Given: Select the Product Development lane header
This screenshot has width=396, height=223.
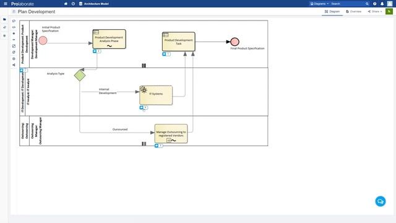Looking at the screenshot, I should coord(25,44).
